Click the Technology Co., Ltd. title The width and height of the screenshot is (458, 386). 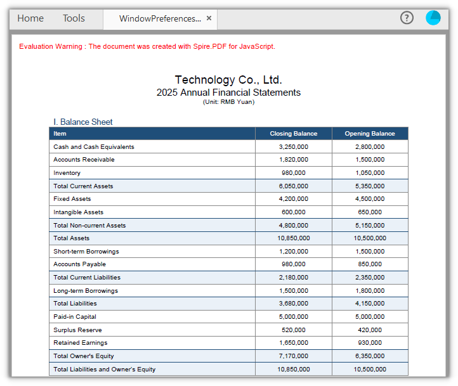coord(228,80)
